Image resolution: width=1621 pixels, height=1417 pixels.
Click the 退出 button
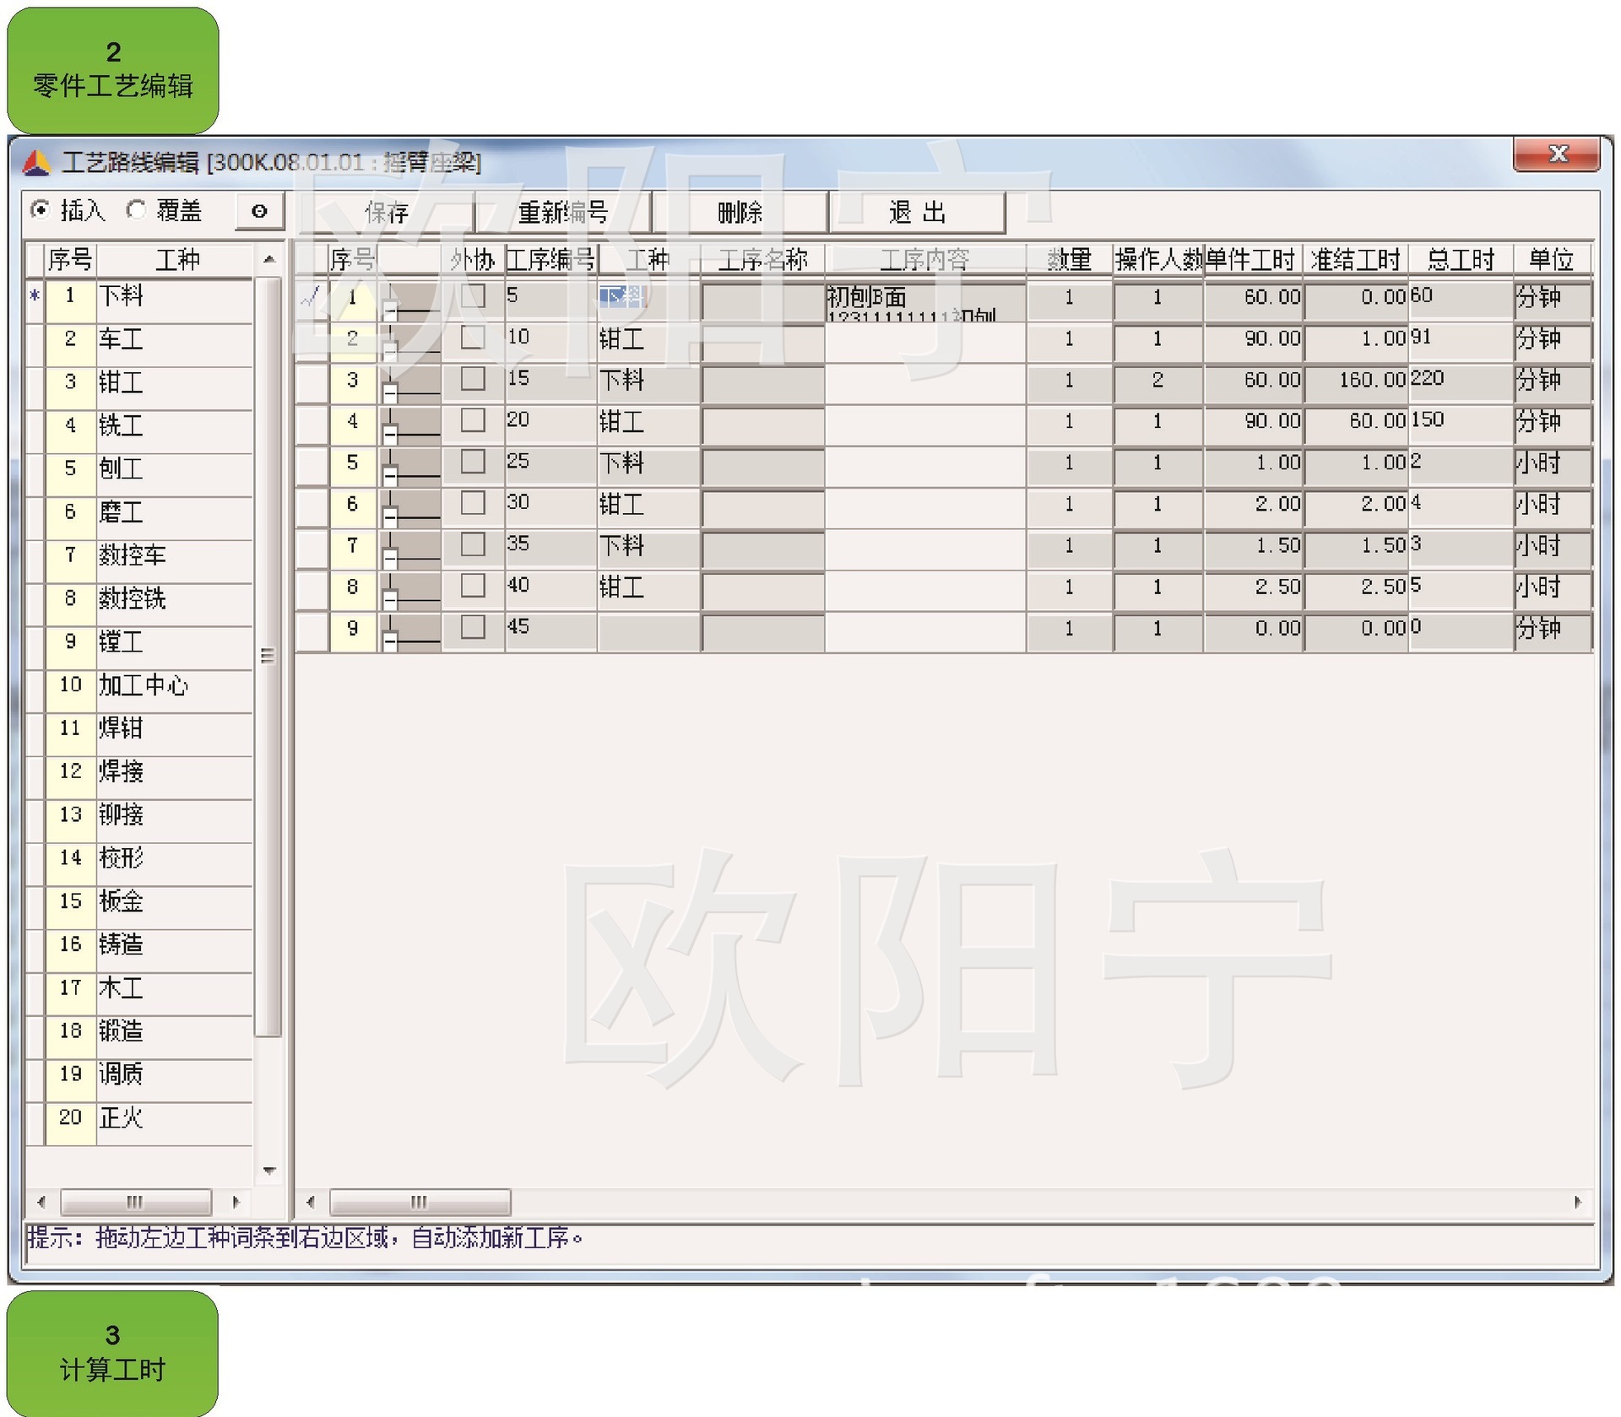click(x=918, y=212)
